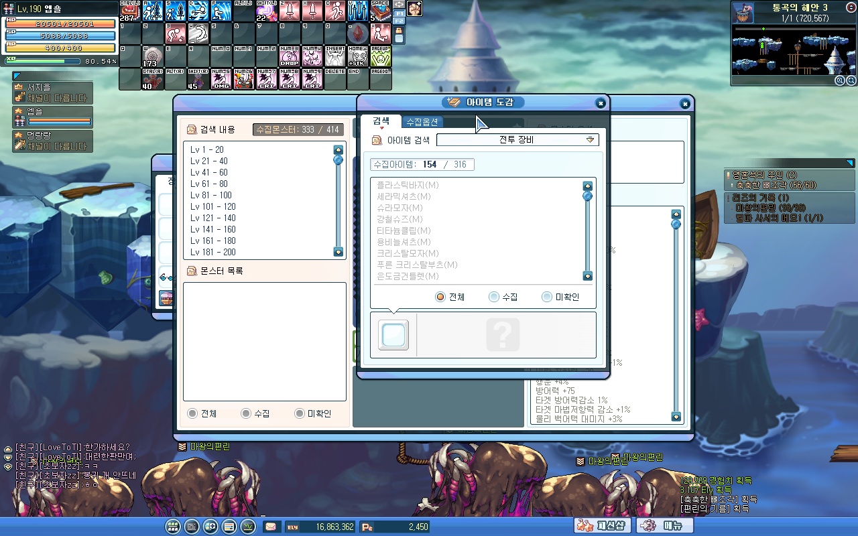
Task: Zoom out the minimap
Action: click(851, 80)
